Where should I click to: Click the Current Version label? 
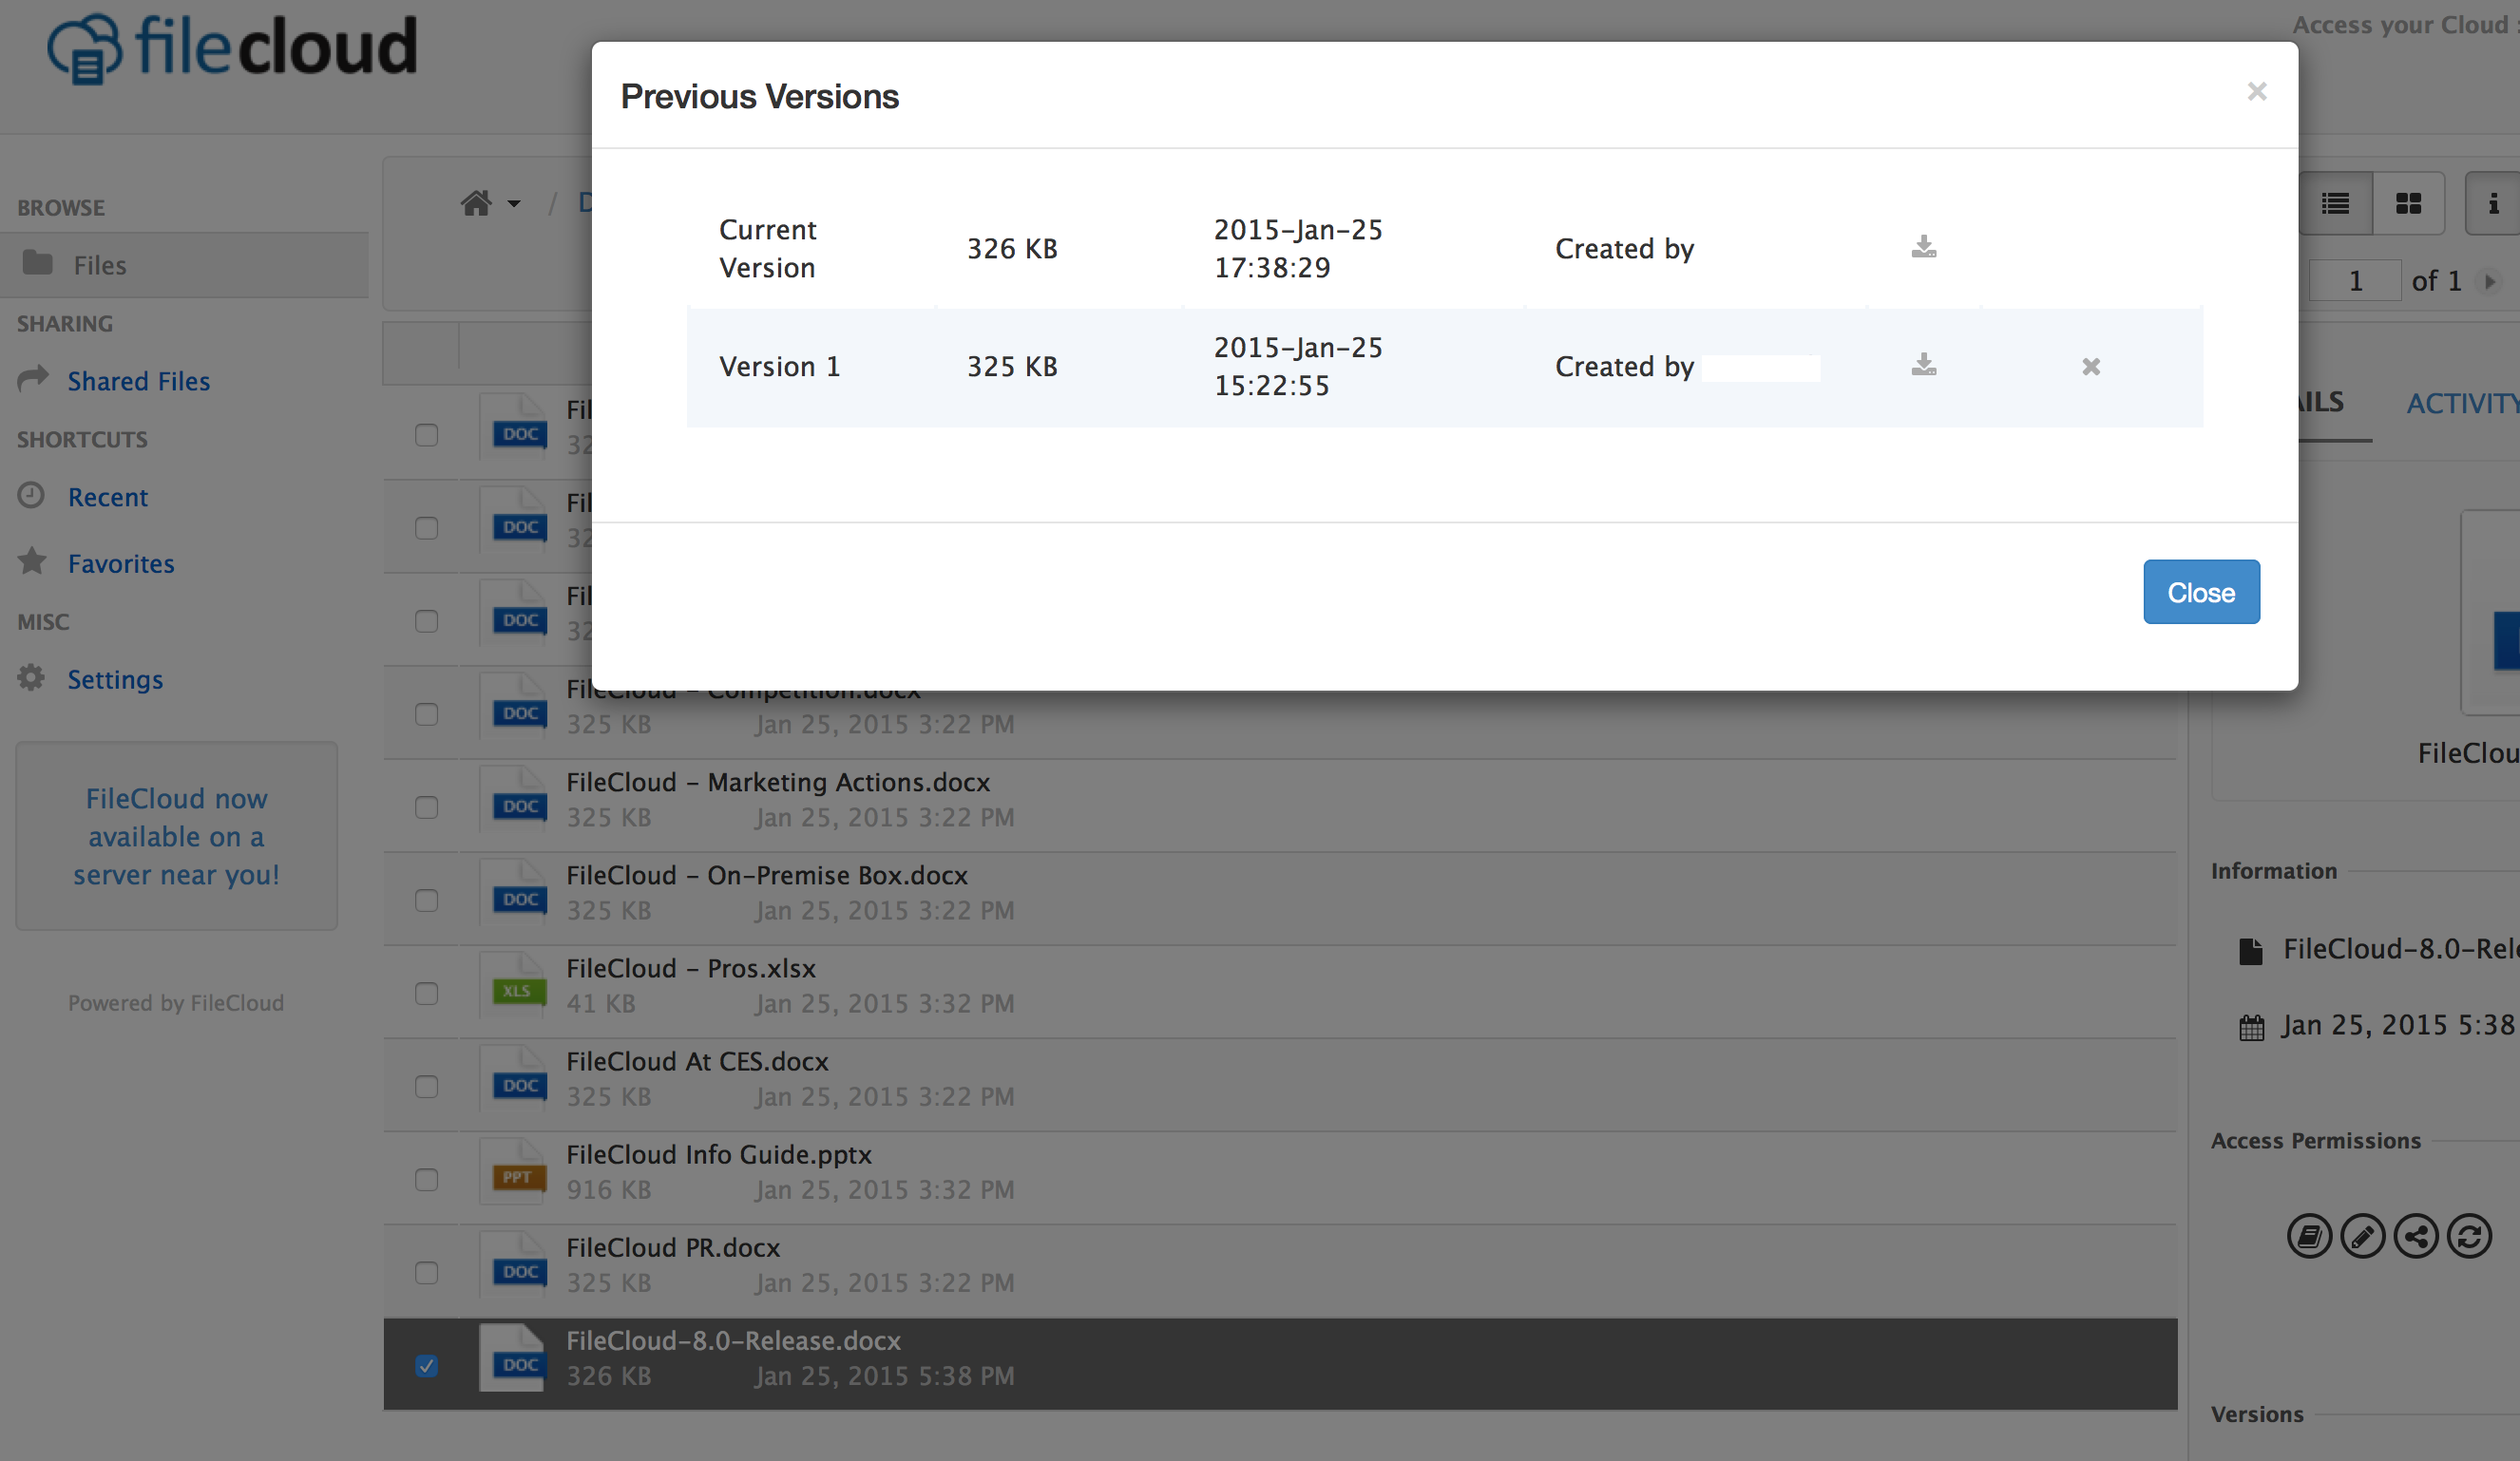point(768,249)
